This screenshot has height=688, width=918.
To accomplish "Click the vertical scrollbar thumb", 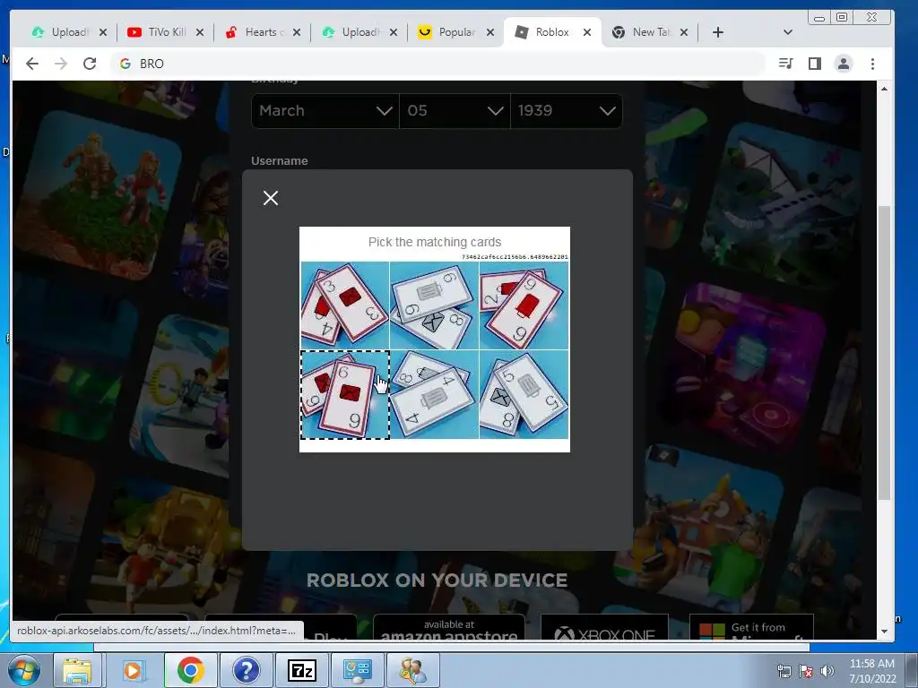I will (x=884, y=352).
